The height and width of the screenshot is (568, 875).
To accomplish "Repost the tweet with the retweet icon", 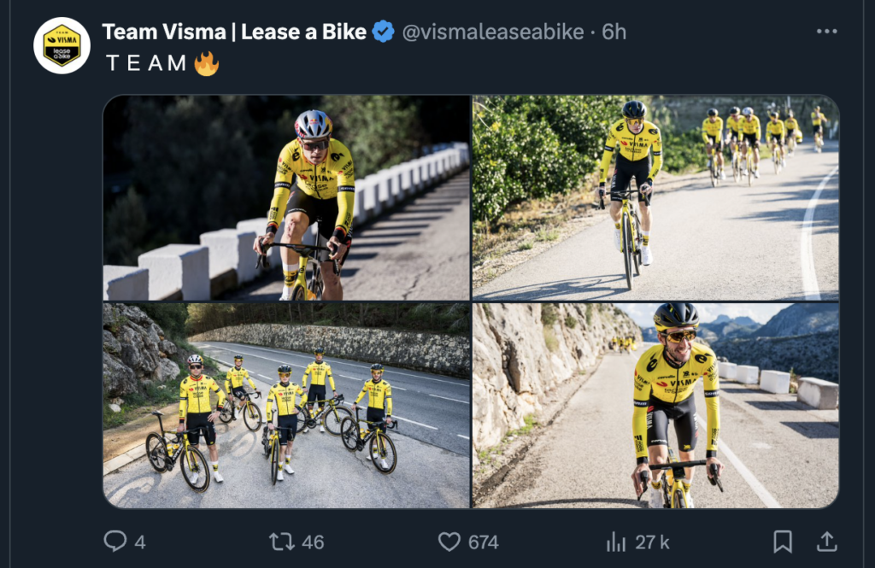I will tap(281, 541).
